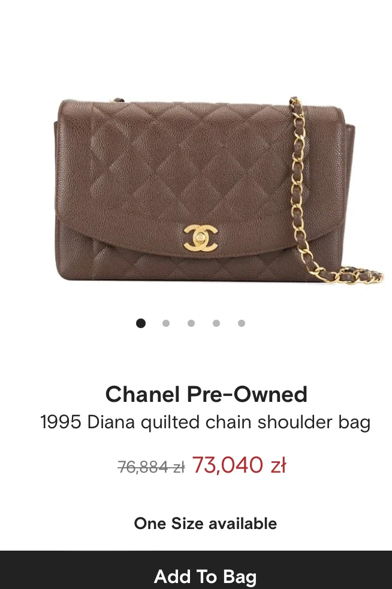Select the first carousel dot indicator
The image size is (392, 589).
point(141,323)
